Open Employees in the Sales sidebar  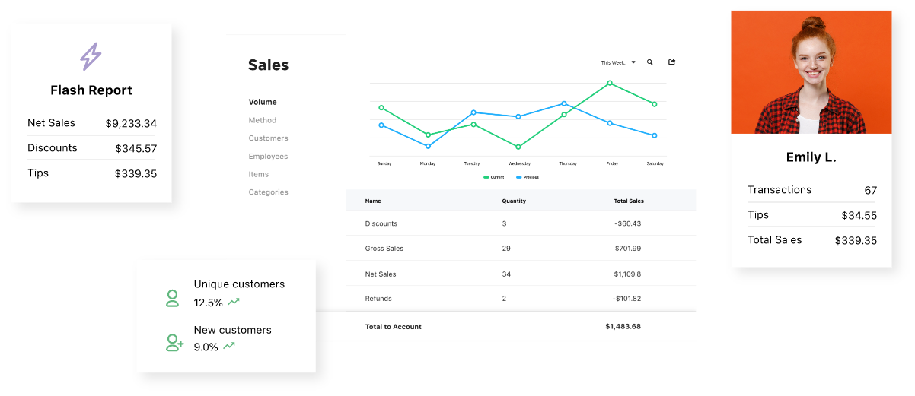point(268,157)
